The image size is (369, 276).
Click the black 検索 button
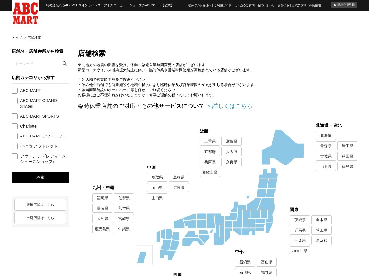pos(40,178)
